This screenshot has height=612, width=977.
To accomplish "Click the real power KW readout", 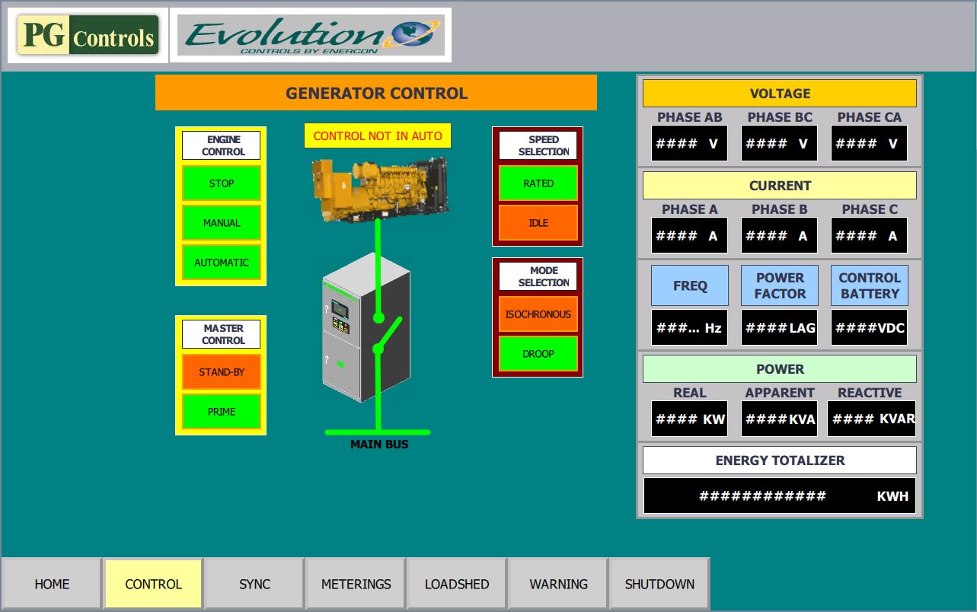I will pyautogui.click(x=690, y=419).
